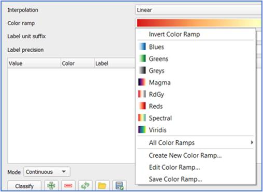Click the red minus remove-entry icon

[68, 186]
